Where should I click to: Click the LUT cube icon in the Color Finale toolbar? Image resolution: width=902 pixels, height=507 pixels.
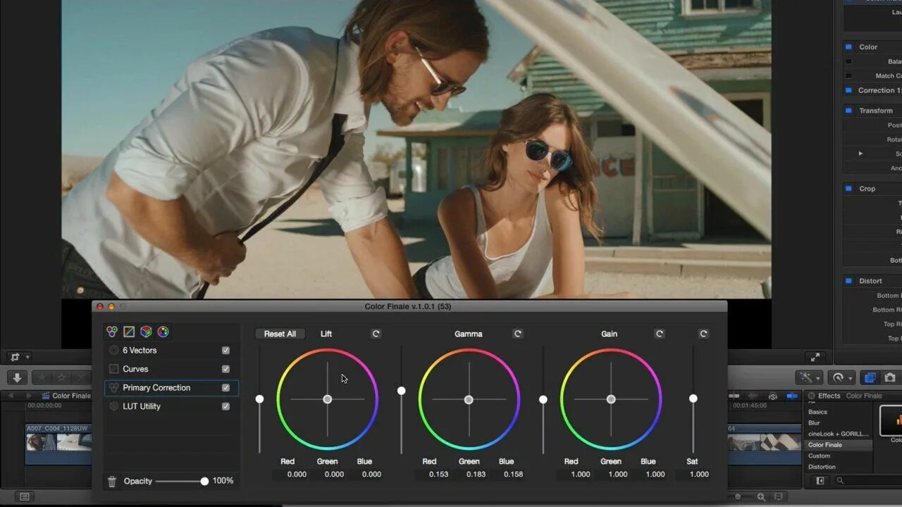click(145, 331)
